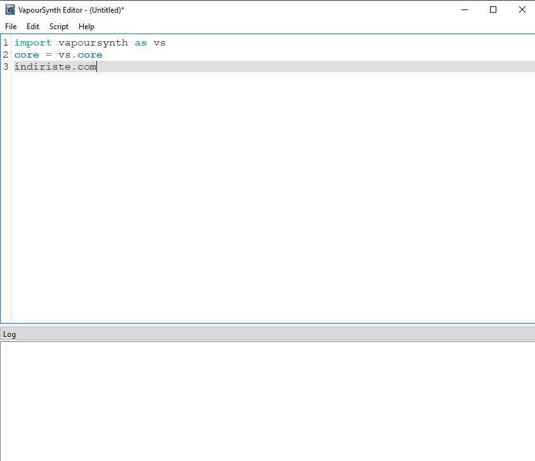Open the Script menu
The width and height of the screenshot is (535, 461).
click(x=59, y=27)
